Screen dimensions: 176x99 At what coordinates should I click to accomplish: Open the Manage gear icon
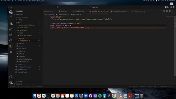(x=11, y=82)
